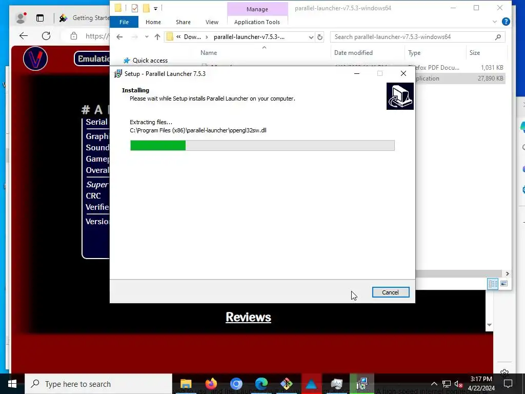The image size is (525, 394).
Task: Open the blue triangle app in taskbar
Action: pos(311,384)
